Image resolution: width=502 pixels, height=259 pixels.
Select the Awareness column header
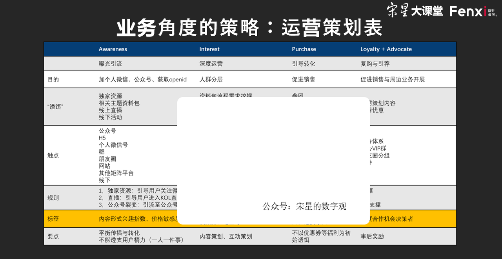113,49
